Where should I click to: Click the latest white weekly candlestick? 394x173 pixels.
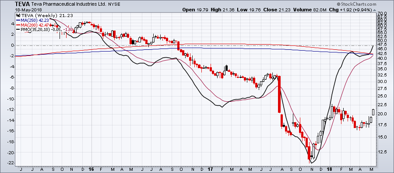(x=373, y=112)
